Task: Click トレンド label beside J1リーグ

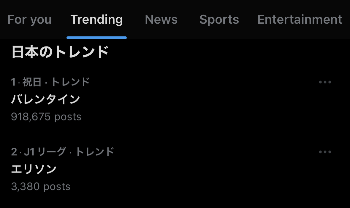Action: [x=95, y=152]
